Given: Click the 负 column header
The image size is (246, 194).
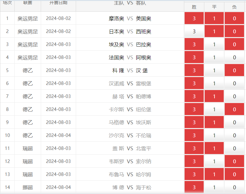Looking at the screenshot, I should point(235,7).
